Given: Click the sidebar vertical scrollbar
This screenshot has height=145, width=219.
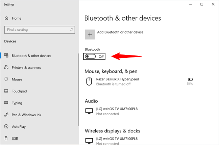Looking at the screenshot, I should coord(78,90).
